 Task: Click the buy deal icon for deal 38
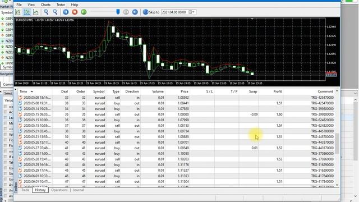pos(20,131)
